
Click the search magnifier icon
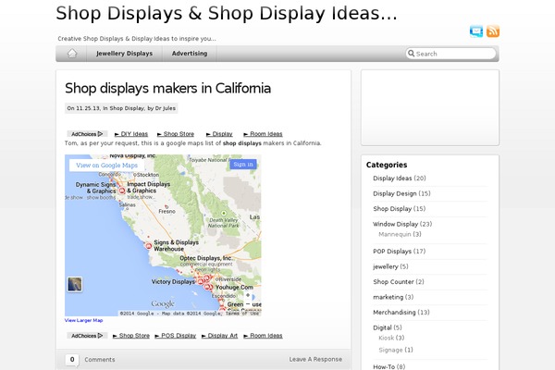[x=411, y=54]
